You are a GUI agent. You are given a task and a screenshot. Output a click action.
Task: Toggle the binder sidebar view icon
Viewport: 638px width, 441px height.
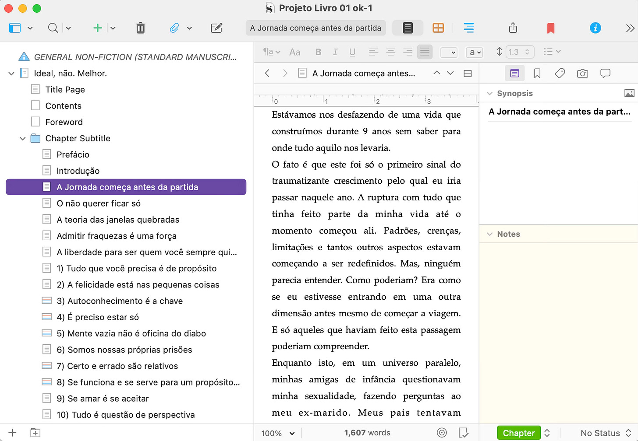click(15, 28)
